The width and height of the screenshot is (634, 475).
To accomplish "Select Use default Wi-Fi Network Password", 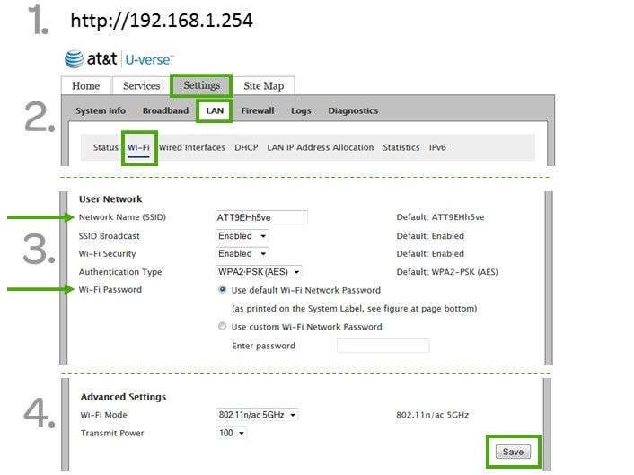I will pyautogui.click(x=223, y=290).
